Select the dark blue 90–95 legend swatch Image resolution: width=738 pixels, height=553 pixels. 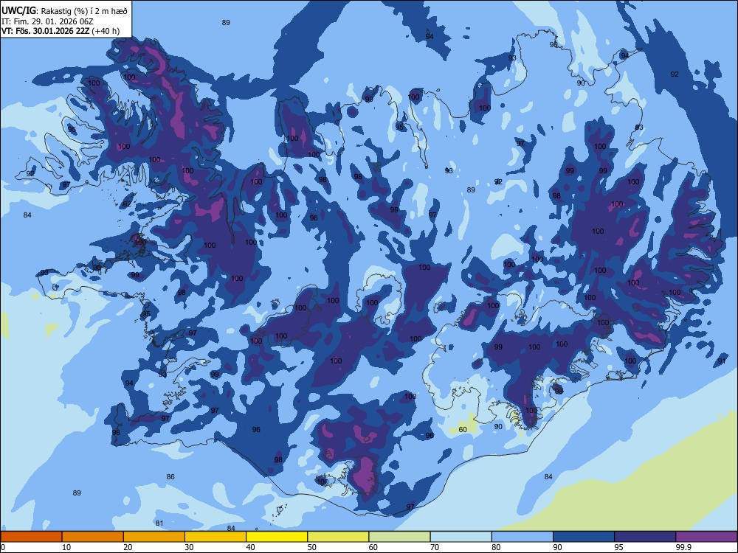coord(584,537)
